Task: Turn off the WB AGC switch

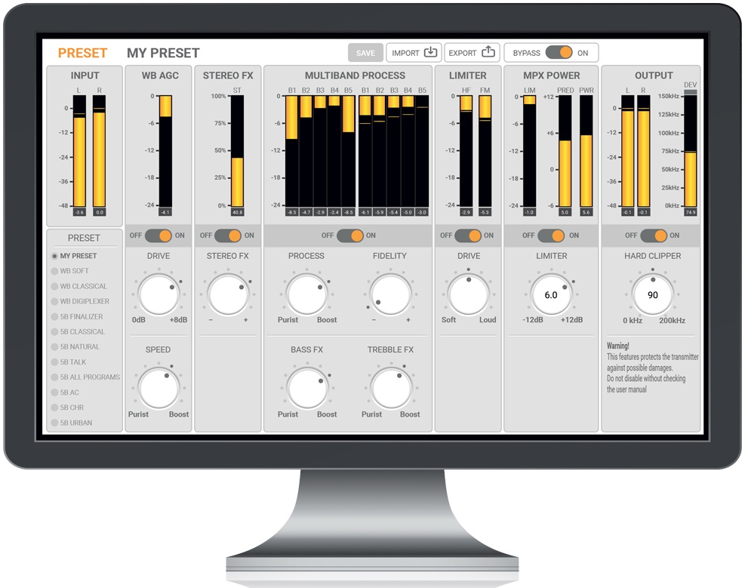Action: point(159,236)
